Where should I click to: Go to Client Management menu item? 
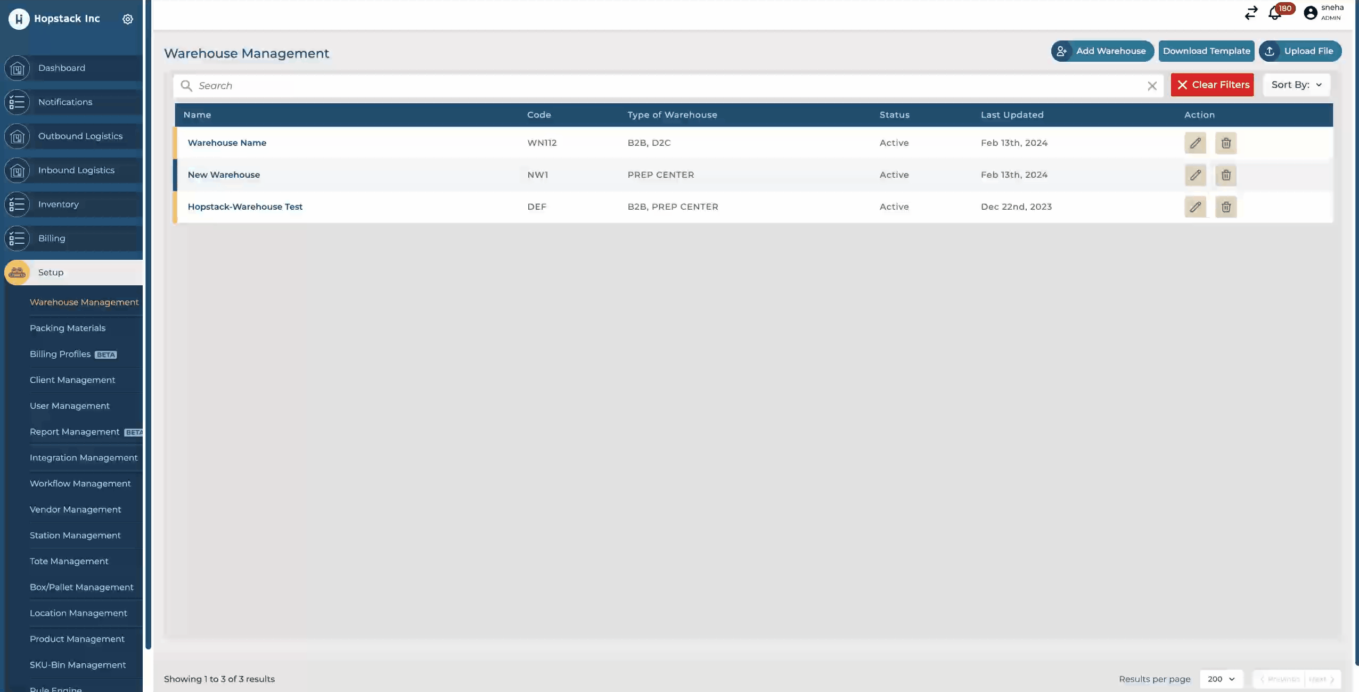(x=72, y=380)
